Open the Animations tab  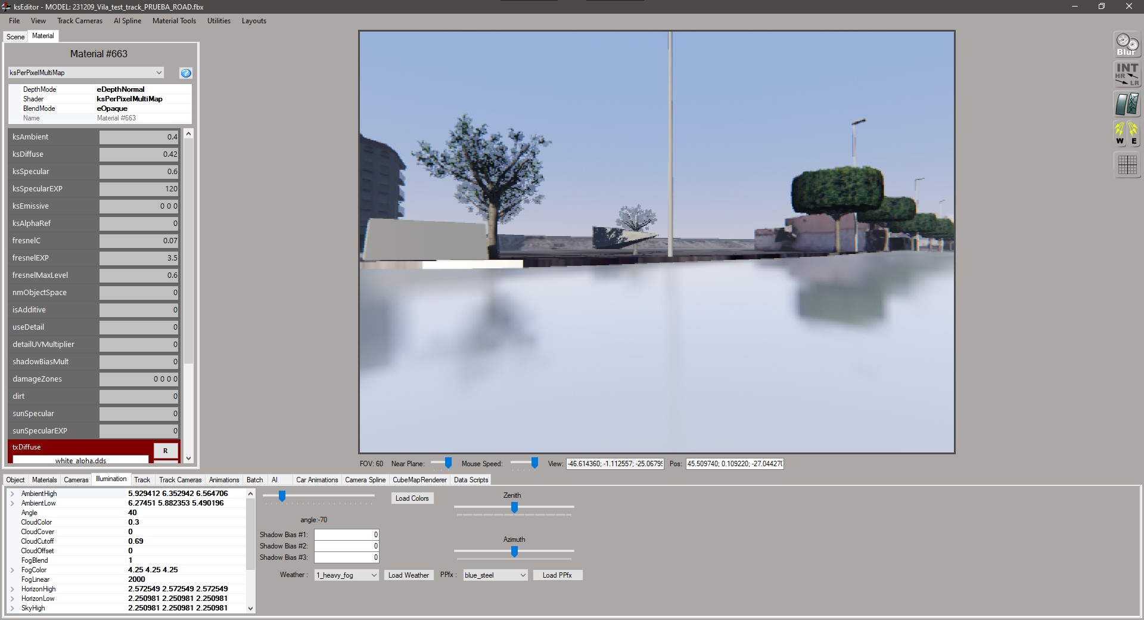coord(224,480)
